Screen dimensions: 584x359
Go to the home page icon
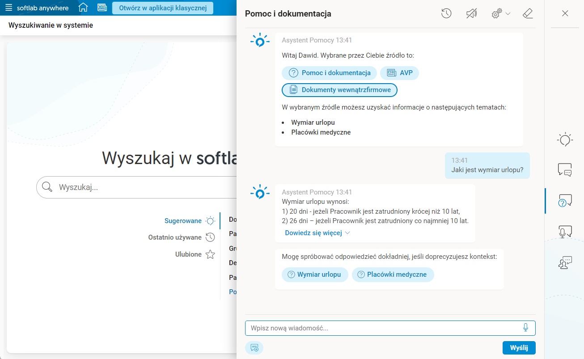[83, 8]
